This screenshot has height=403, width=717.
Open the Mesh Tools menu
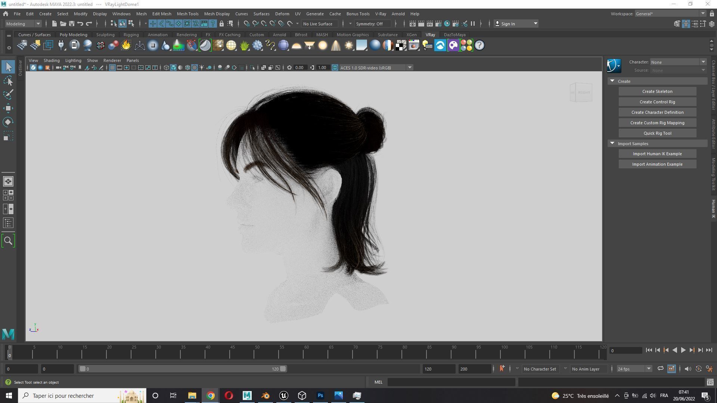[x=187, y=14]
